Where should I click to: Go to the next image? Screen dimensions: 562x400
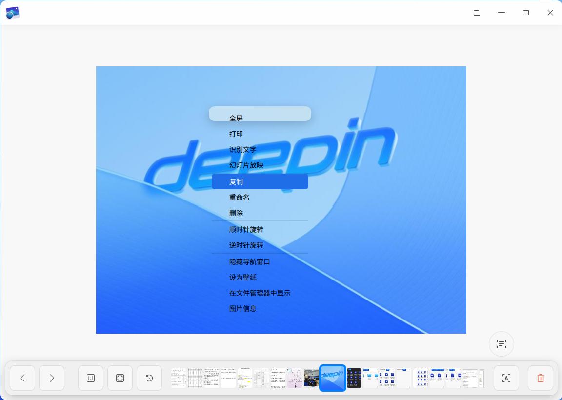pos(52,378)
